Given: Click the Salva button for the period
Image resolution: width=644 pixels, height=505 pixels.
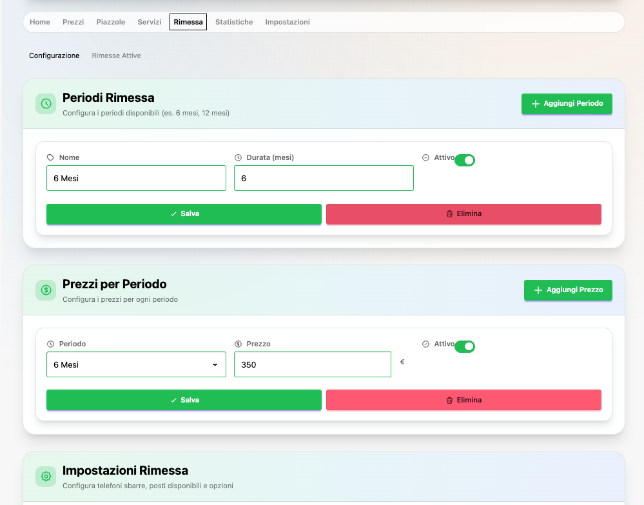Looking at the screenshot, I should pos(184,214).
